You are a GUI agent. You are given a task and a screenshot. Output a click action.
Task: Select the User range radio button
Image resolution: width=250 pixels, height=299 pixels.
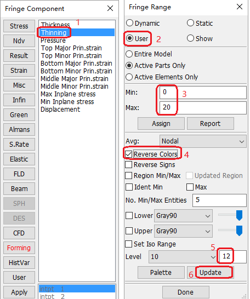pyautogui.click(x=129, y=38)
